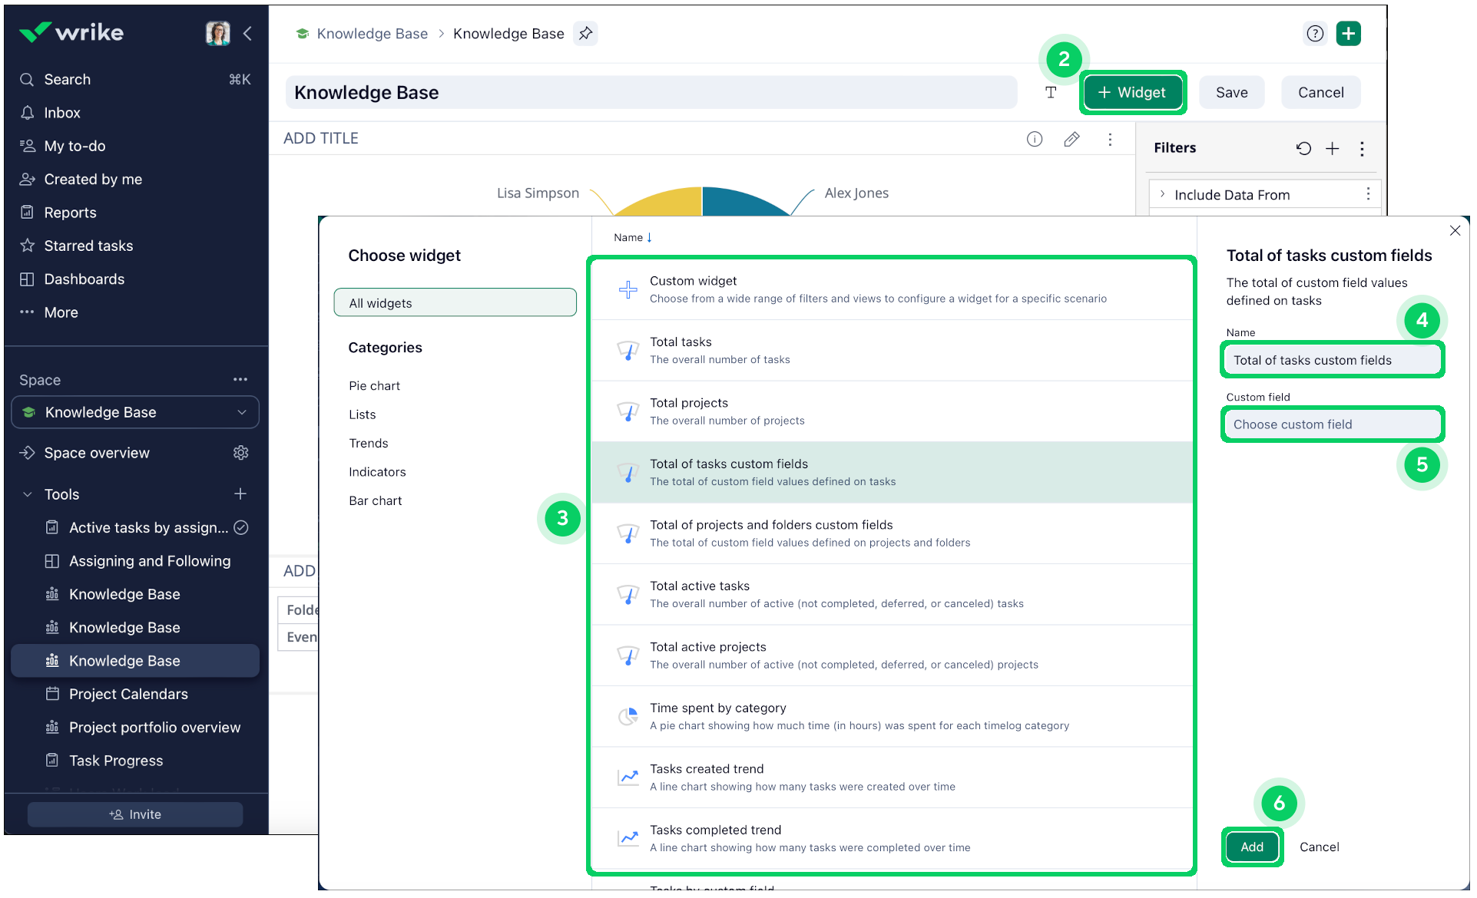Expand the Knowledge Base space dropdown
This screenshot has height=898, width=1477.
pos(243,412)
